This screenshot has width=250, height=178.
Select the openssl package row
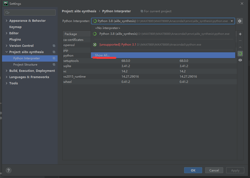pos(77,45)
